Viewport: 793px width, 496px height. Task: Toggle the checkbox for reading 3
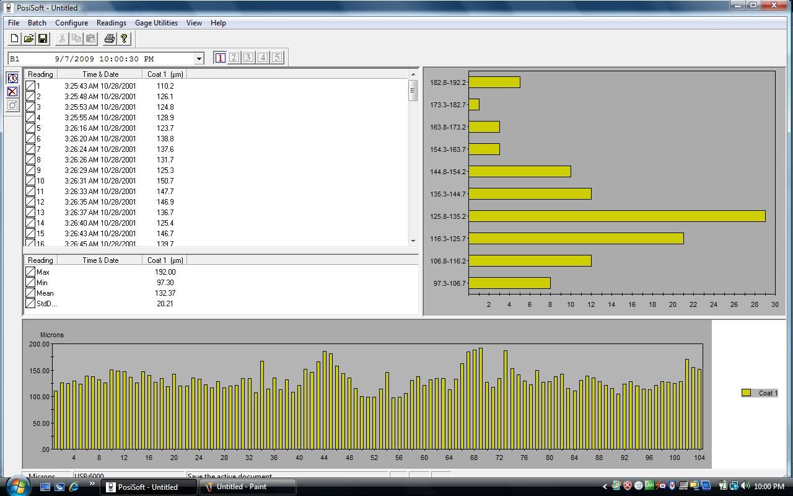click(x=30, y=107)
